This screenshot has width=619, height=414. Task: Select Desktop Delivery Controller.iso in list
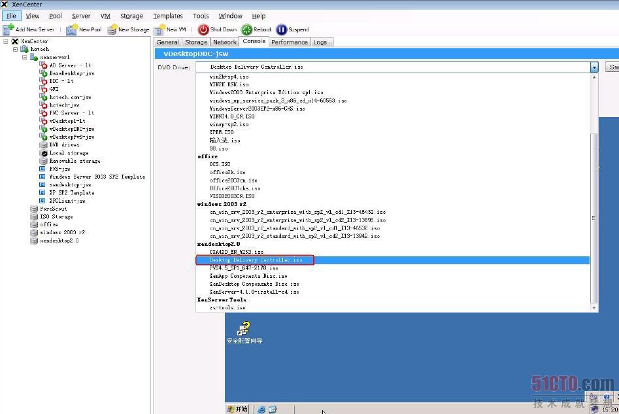pyautogui.click(x=393, y=260)
